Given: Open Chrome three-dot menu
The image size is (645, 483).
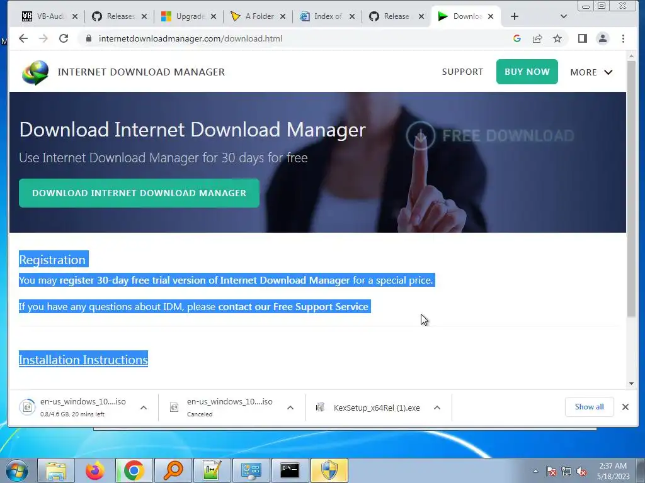Looking at the screenshot, I should (x=623, y=38).
